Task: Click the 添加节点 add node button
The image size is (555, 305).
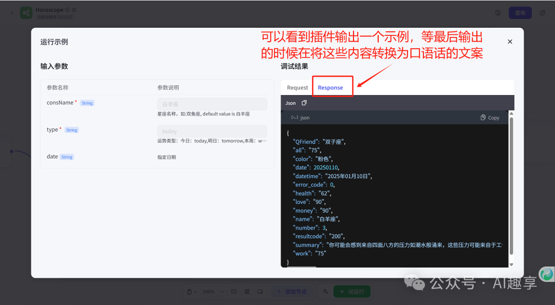Action: coord(292,292)
